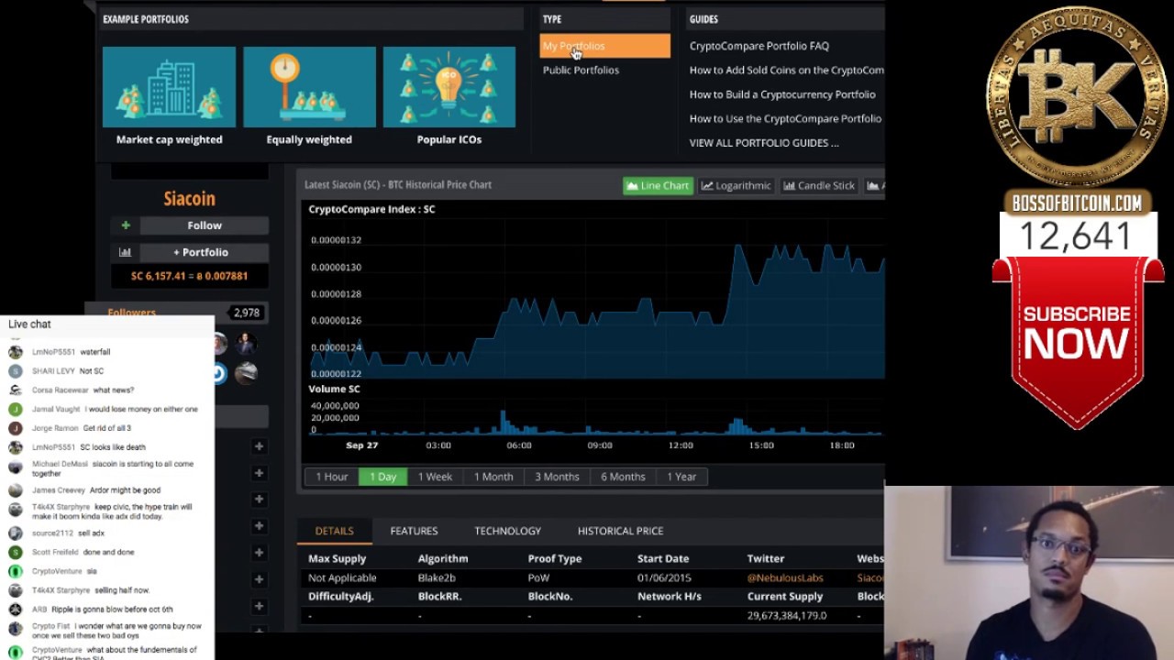
Task: Click the green plus icon beside Follow
Action: coord(126,225)
